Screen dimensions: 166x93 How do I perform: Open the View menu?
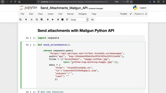coord(40,14)
